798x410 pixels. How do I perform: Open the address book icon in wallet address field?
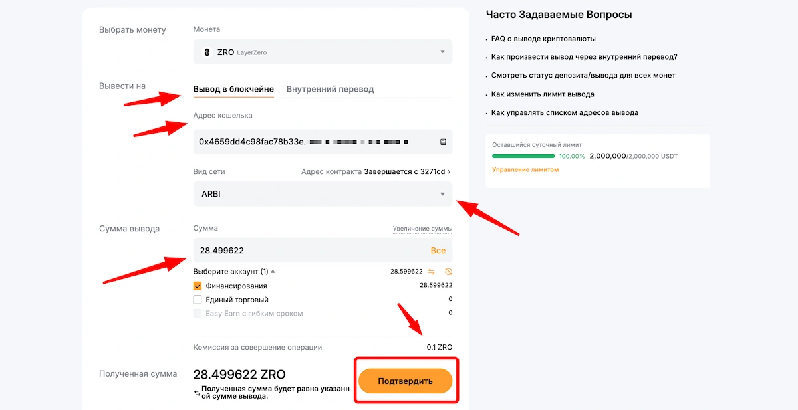coord(442,142)
